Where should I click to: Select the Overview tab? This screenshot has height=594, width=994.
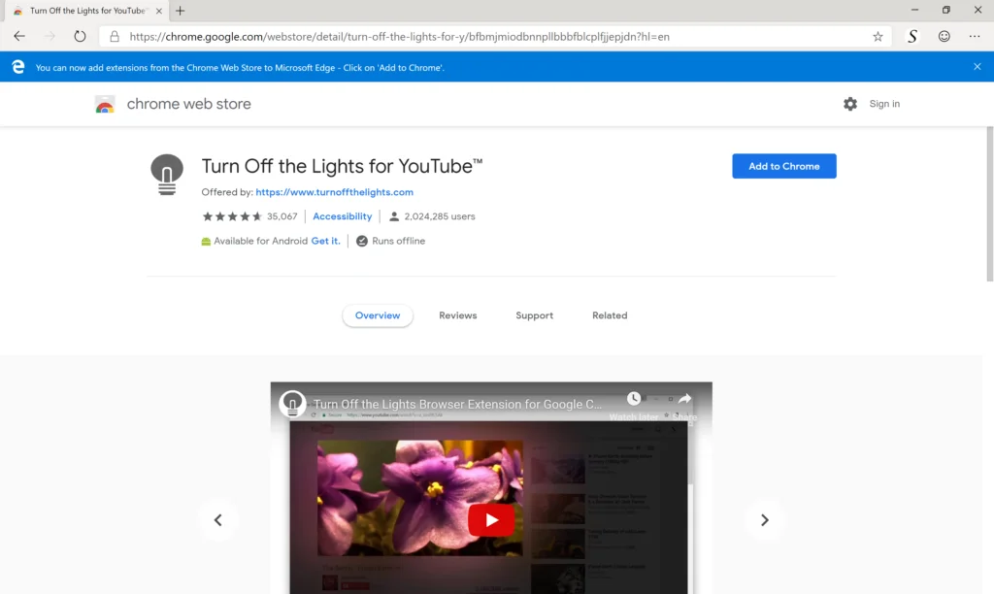click(x=378, y=315)
